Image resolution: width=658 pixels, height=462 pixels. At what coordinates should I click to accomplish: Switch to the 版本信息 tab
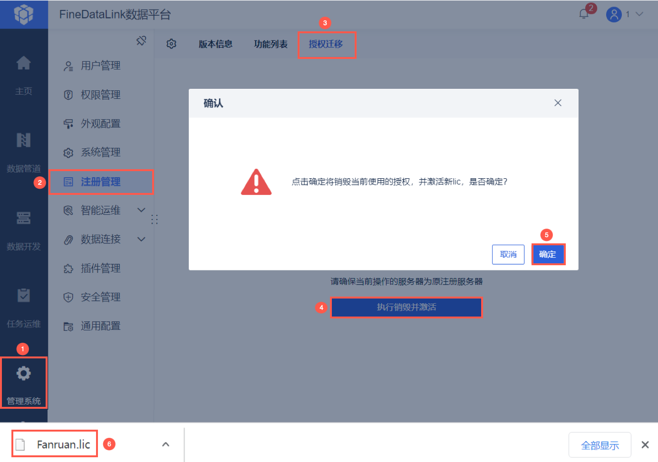coord(215,44)
